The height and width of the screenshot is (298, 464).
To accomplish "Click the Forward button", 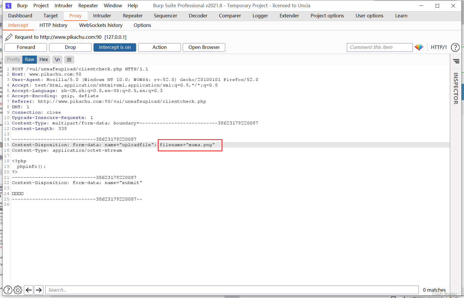I will pyautogui.click(x=26, y=47).
